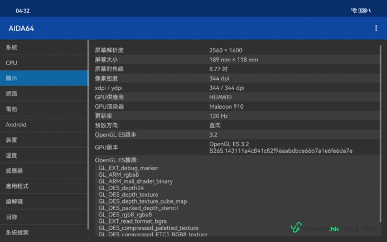Click the sidebar scrollbar
Viewport: 387px width, 242px height.
(x=88, y=134)
